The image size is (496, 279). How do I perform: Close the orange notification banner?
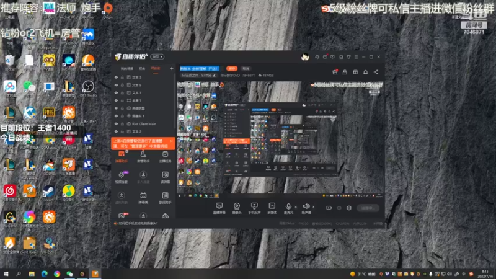click(x=172, y=141)
